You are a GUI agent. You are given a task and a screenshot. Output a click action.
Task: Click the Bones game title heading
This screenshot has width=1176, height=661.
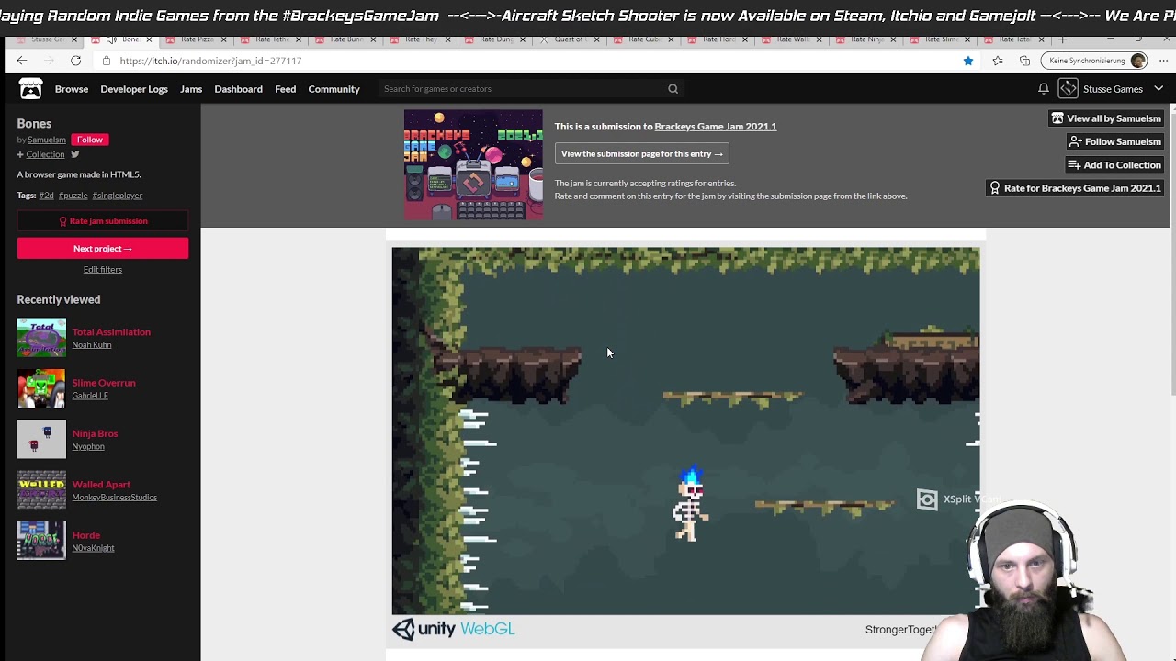coord(34,123)
